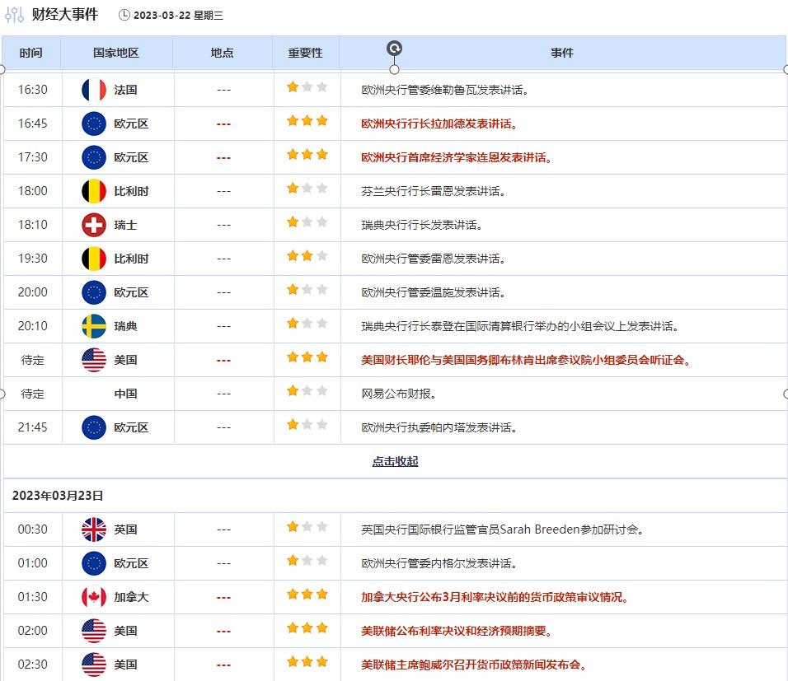
Task: Click the UK flag icon at 00:30
Action: (94, 529)
